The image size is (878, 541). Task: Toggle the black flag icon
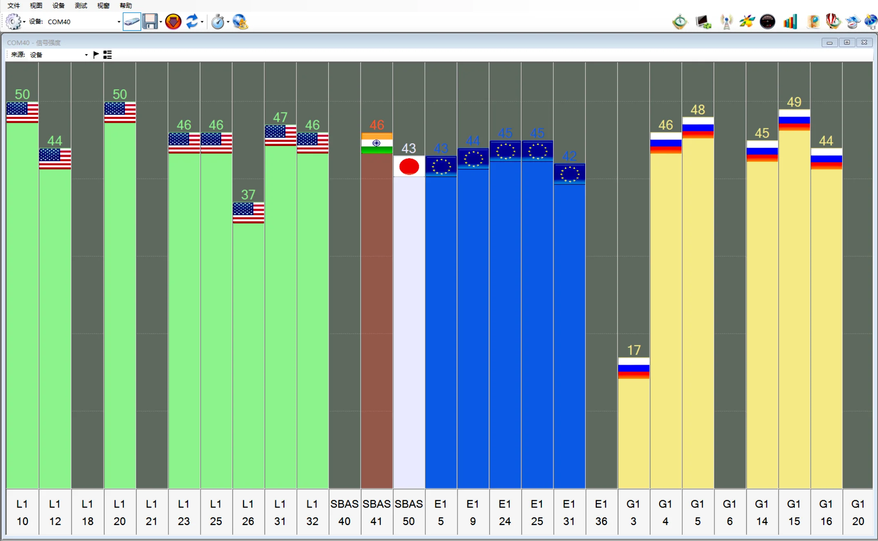coord(96,55)
